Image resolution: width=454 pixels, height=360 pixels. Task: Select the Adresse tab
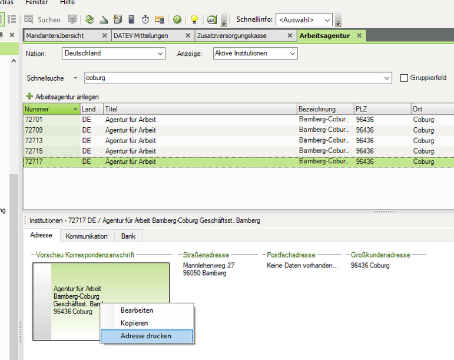click(x=41, y=235)
